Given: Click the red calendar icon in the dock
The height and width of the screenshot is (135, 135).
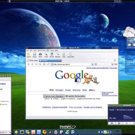Looking at the screenshot, I should click(33, 132).
